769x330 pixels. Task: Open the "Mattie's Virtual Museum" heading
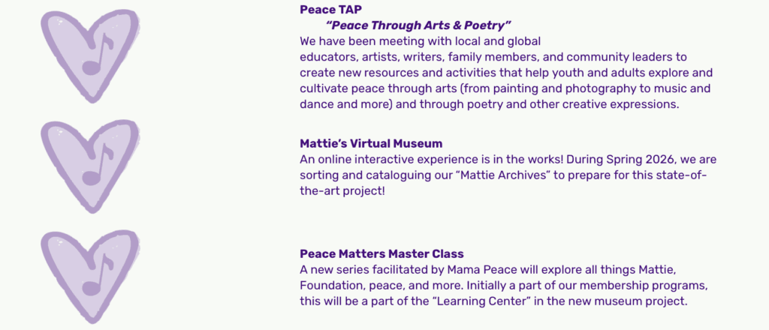click(371, 143)
